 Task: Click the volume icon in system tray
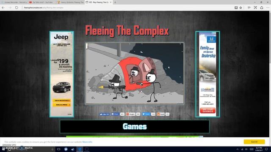coord(246,149)
